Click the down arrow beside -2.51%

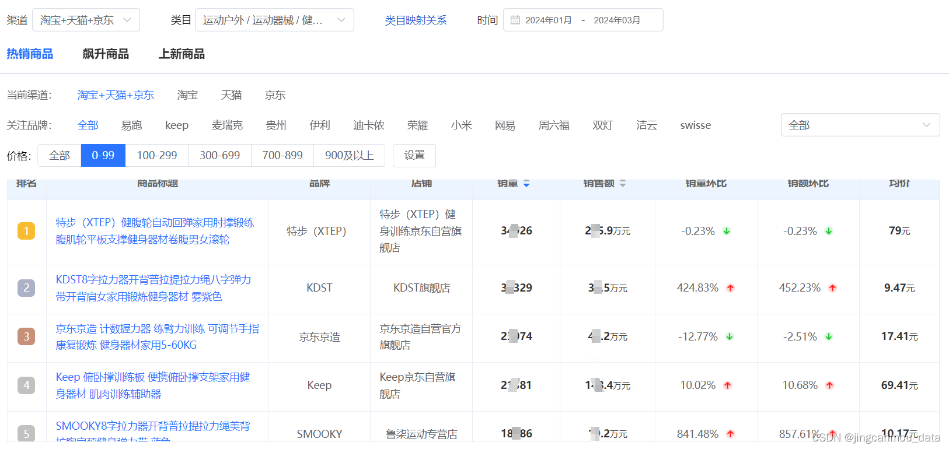[x=828, y=336]
